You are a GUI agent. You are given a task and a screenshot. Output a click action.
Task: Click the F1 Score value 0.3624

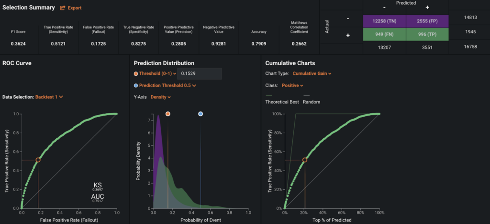pyautogui.click(x=18, y=44)
